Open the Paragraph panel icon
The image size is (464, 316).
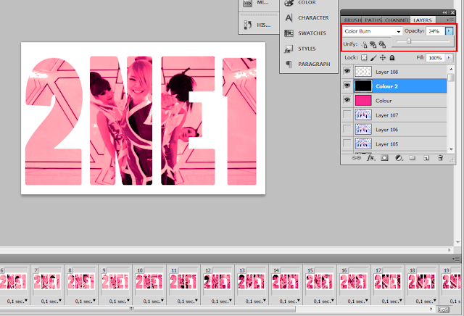(x=289, y=65)
